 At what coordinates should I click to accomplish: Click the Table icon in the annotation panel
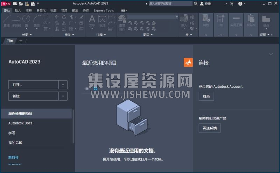(110, 29)
